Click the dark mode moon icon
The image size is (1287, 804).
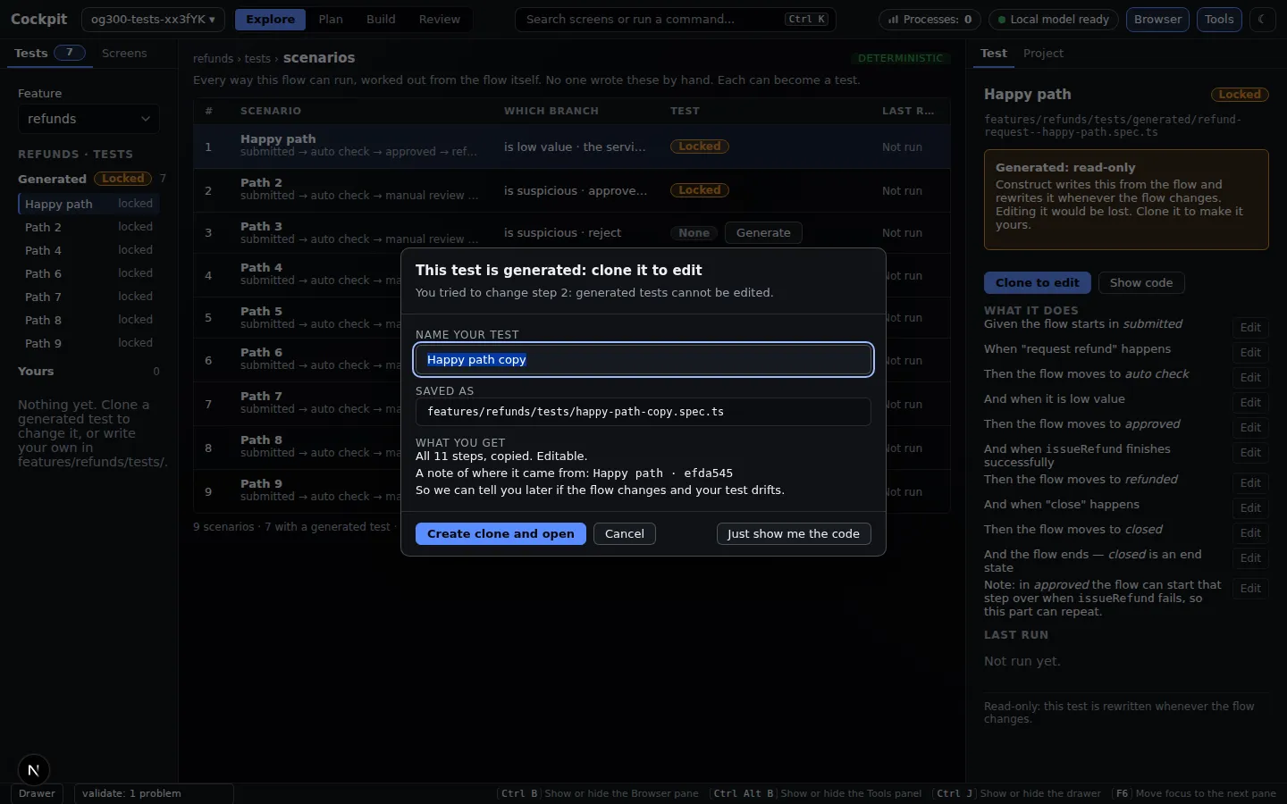point(1262,19)
